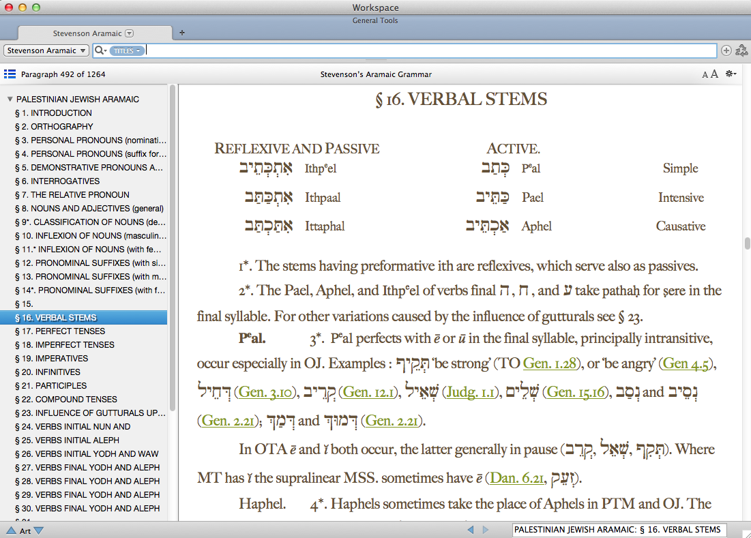Click the magnifying glass search icon
The image size is (751, 538).
tap(100, 50)
